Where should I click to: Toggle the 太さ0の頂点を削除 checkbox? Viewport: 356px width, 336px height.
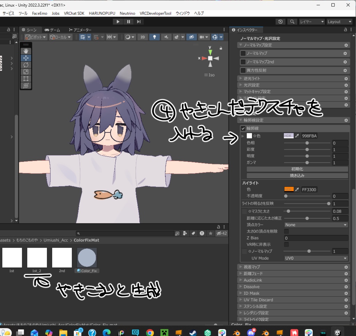click(286, 231)
